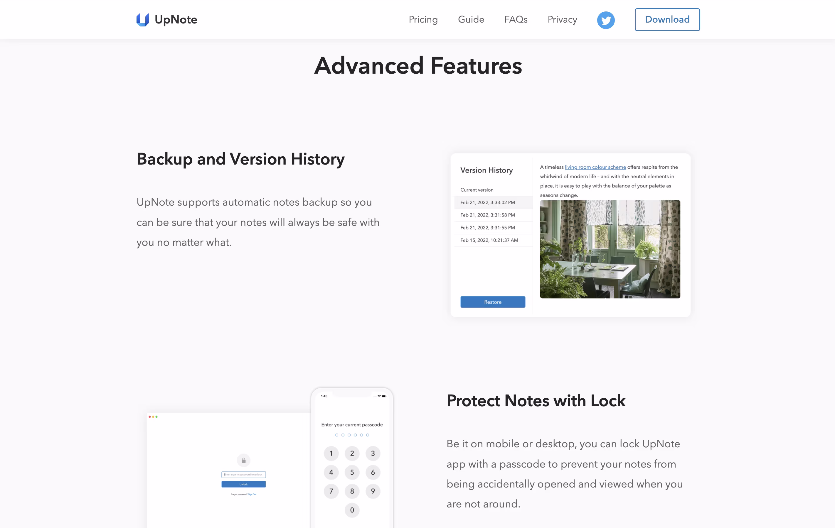
Task: Click the phone mockup Wi-Fi status icon
Action: click(379, 396)
